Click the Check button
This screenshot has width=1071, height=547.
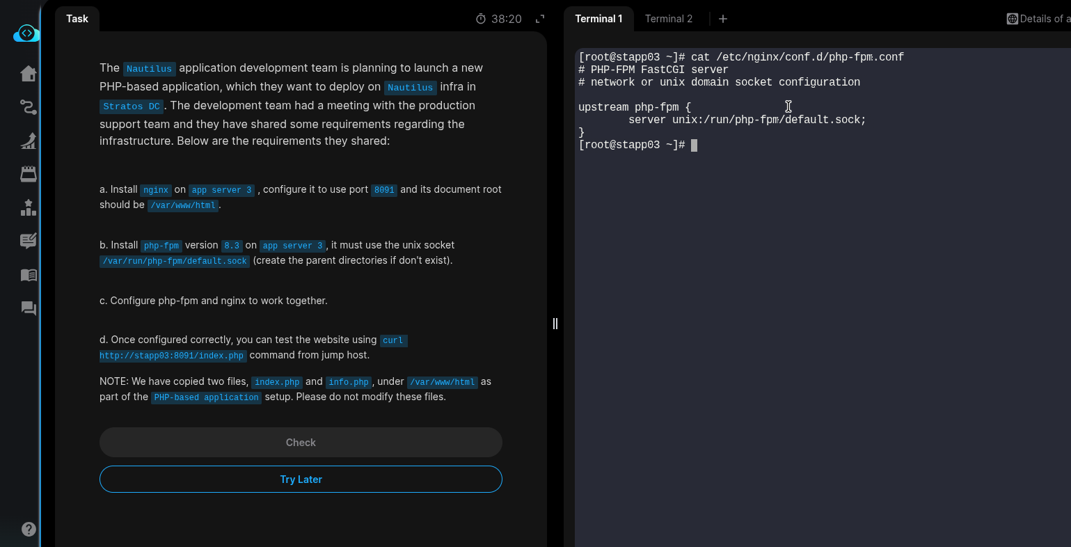(301, 443)
